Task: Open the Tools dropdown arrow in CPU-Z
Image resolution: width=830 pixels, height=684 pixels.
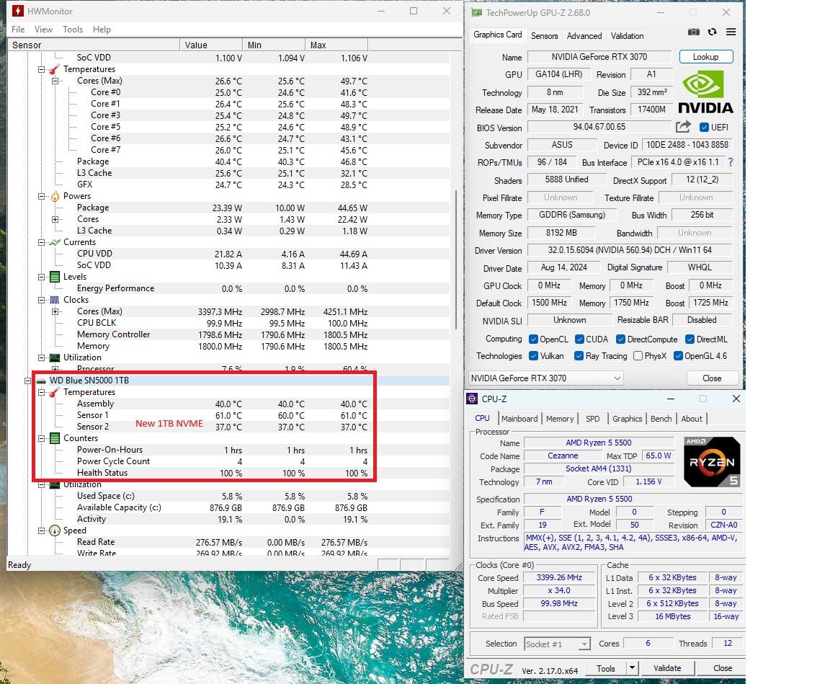Action: coord(632,667)
